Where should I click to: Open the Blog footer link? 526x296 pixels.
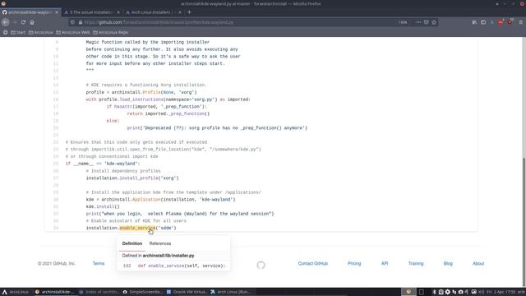[x=448, y=263]
